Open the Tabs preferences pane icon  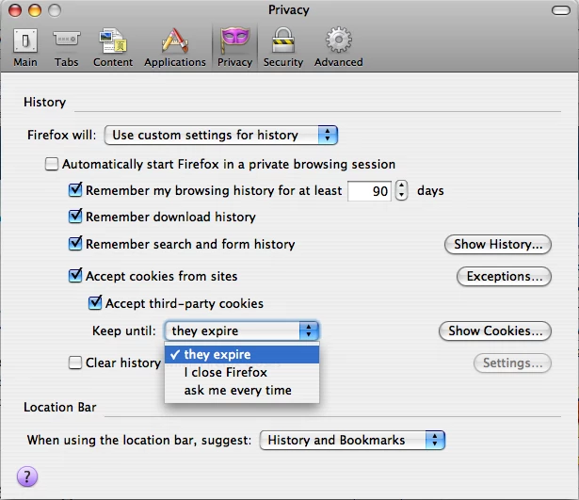67,39
